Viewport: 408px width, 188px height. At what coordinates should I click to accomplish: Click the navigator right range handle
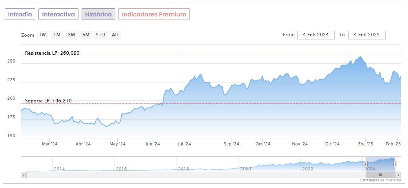395,164
